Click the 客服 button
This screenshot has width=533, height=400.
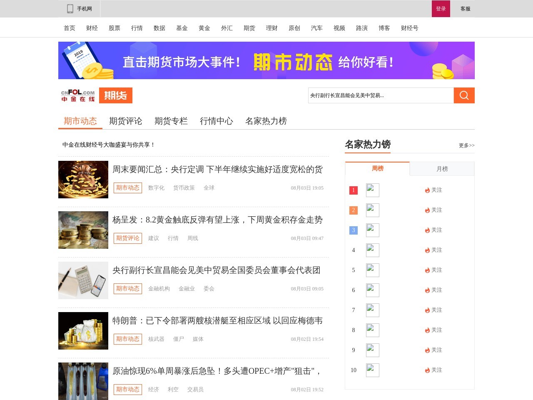pyautogui.click(x=466, y=8)
